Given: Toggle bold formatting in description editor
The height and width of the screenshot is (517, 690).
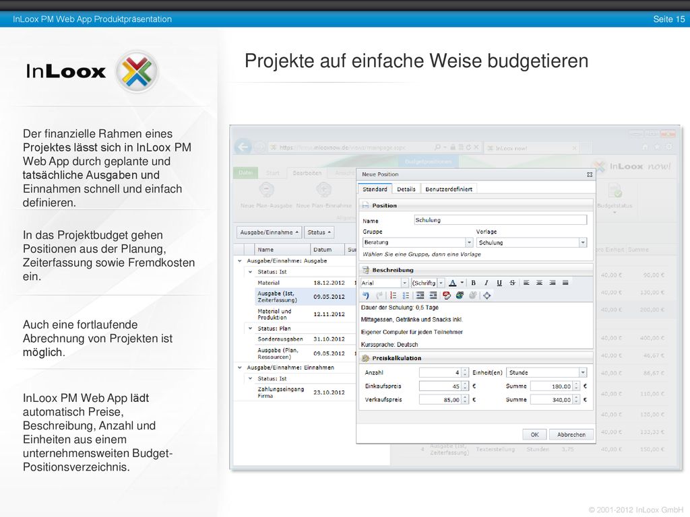Looking at the screenshot, I should point(474,283).
